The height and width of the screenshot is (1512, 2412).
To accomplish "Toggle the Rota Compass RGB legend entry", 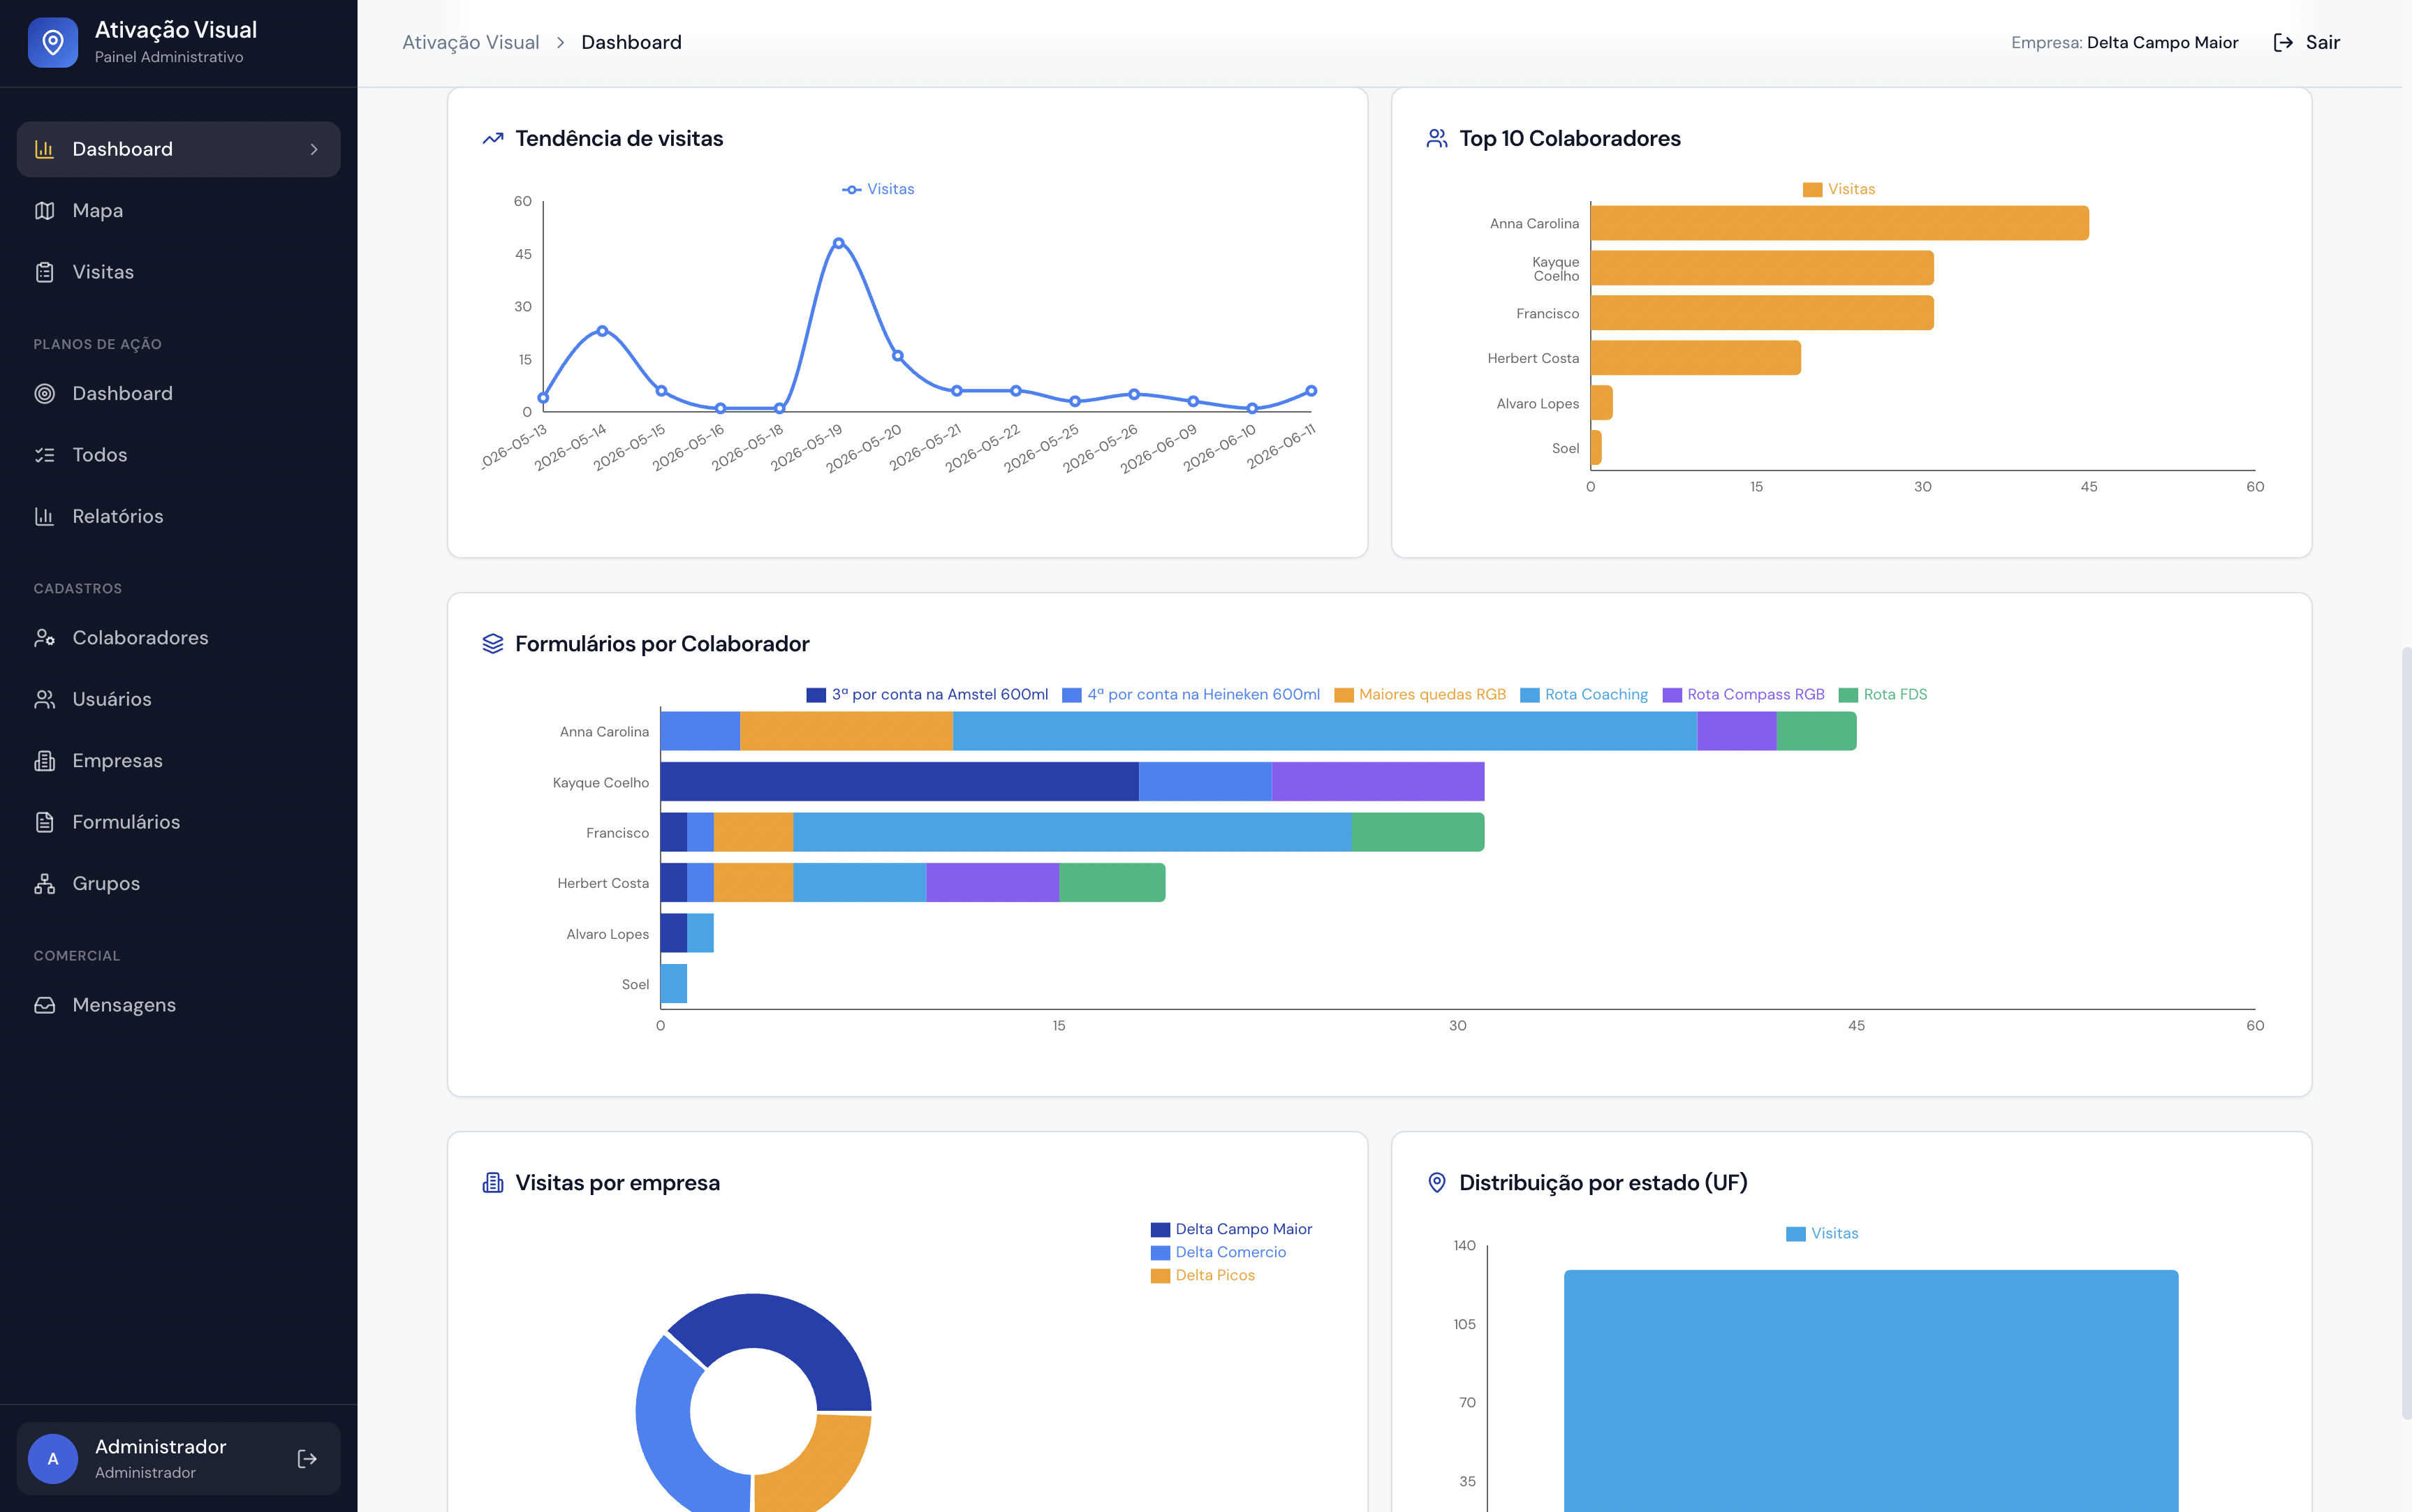I will point(1743,695).
